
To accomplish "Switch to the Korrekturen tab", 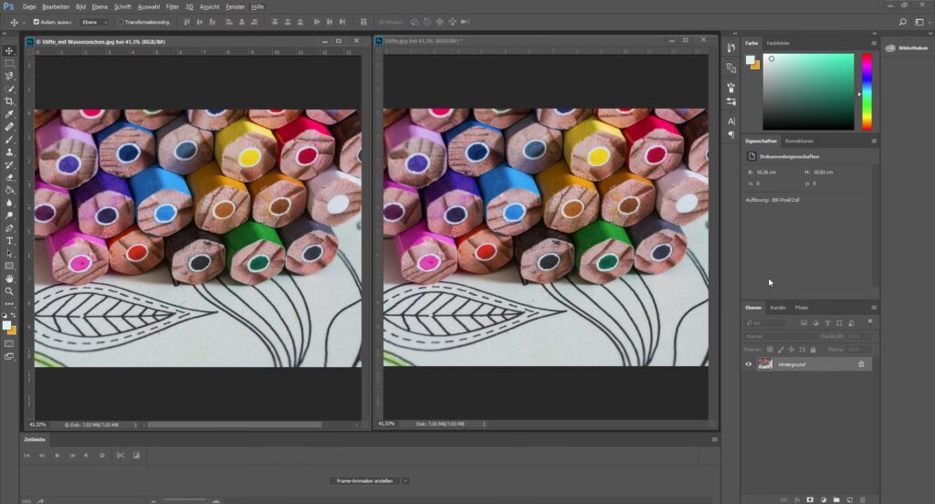I will (x=799, y=142).
